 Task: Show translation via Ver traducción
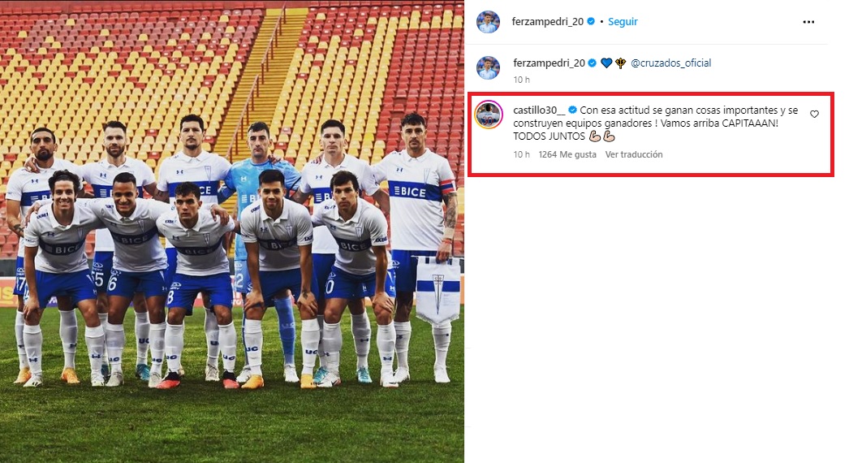(x=634, y=154)
